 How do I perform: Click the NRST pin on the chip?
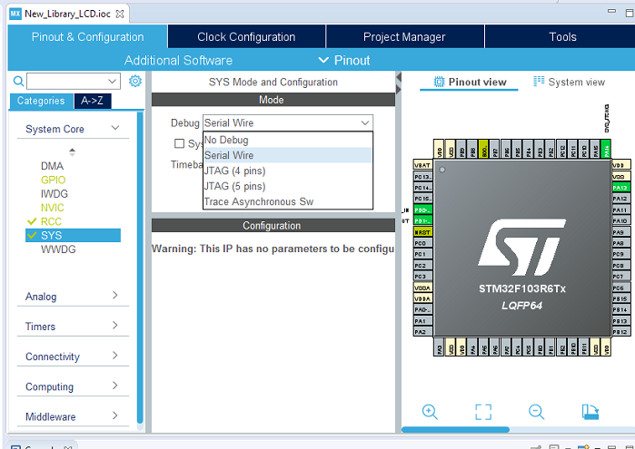(x=422, y=232)
